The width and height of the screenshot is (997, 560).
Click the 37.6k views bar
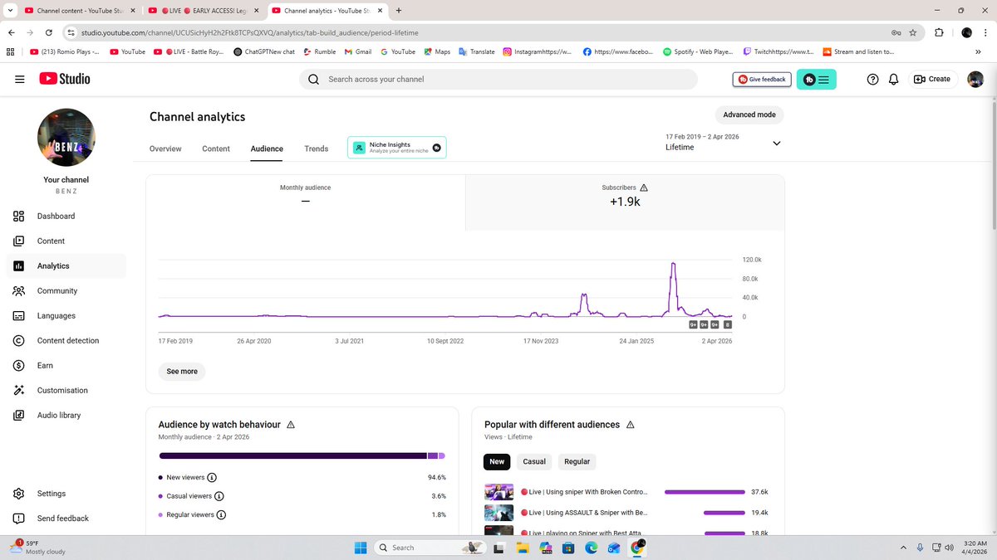point(704,491)
